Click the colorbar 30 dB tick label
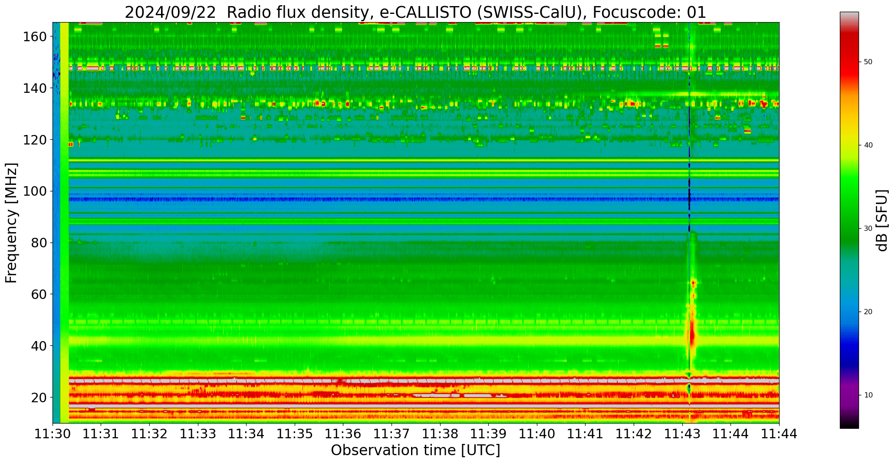 click(868, 229)
